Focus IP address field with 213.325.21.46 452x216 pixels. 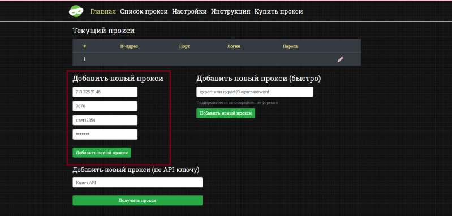click(x=105, y=92)
